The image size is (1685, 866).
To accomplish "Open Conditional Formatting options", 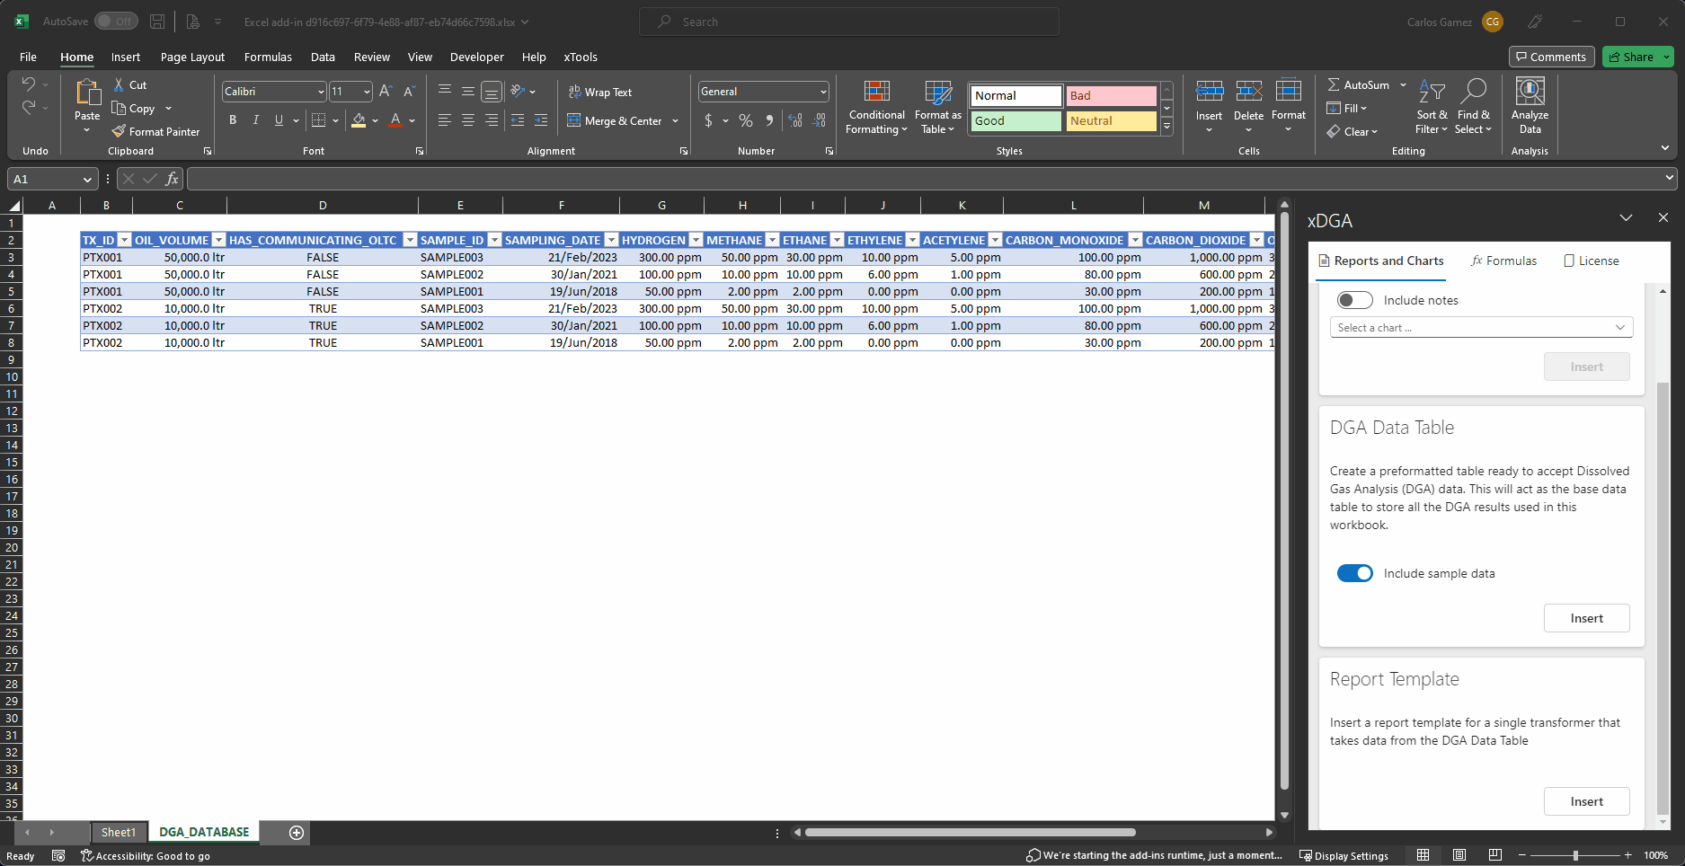I will coord(875,107).
